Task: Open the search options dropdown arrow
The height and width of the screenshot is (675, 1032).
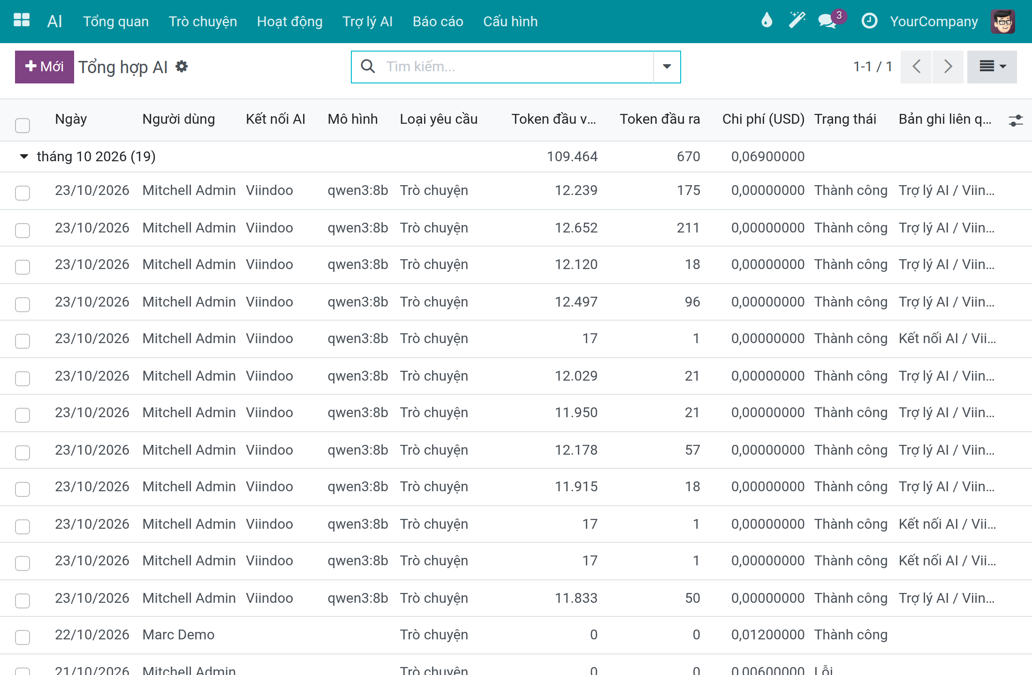Action: pos(667,67)
